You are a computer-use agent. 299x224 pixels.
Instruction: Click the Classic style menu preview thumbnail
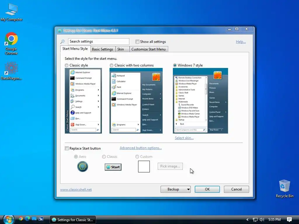(x=83, y=101)
